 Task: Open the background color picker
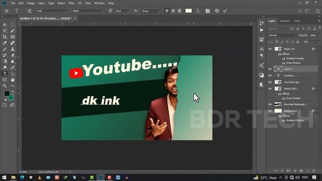point(11,98)
